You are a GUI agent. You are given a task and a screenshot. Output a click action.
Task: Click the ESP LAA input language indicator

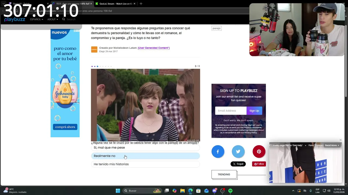[318, 191]
